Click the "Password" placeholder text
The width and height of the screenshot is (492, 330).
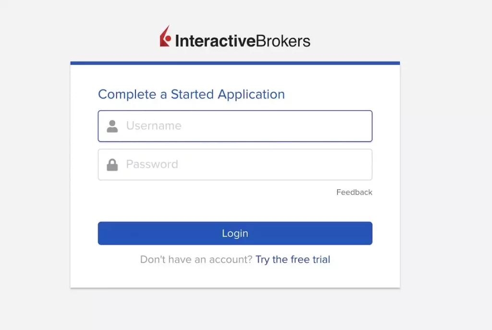pos(152,165)
